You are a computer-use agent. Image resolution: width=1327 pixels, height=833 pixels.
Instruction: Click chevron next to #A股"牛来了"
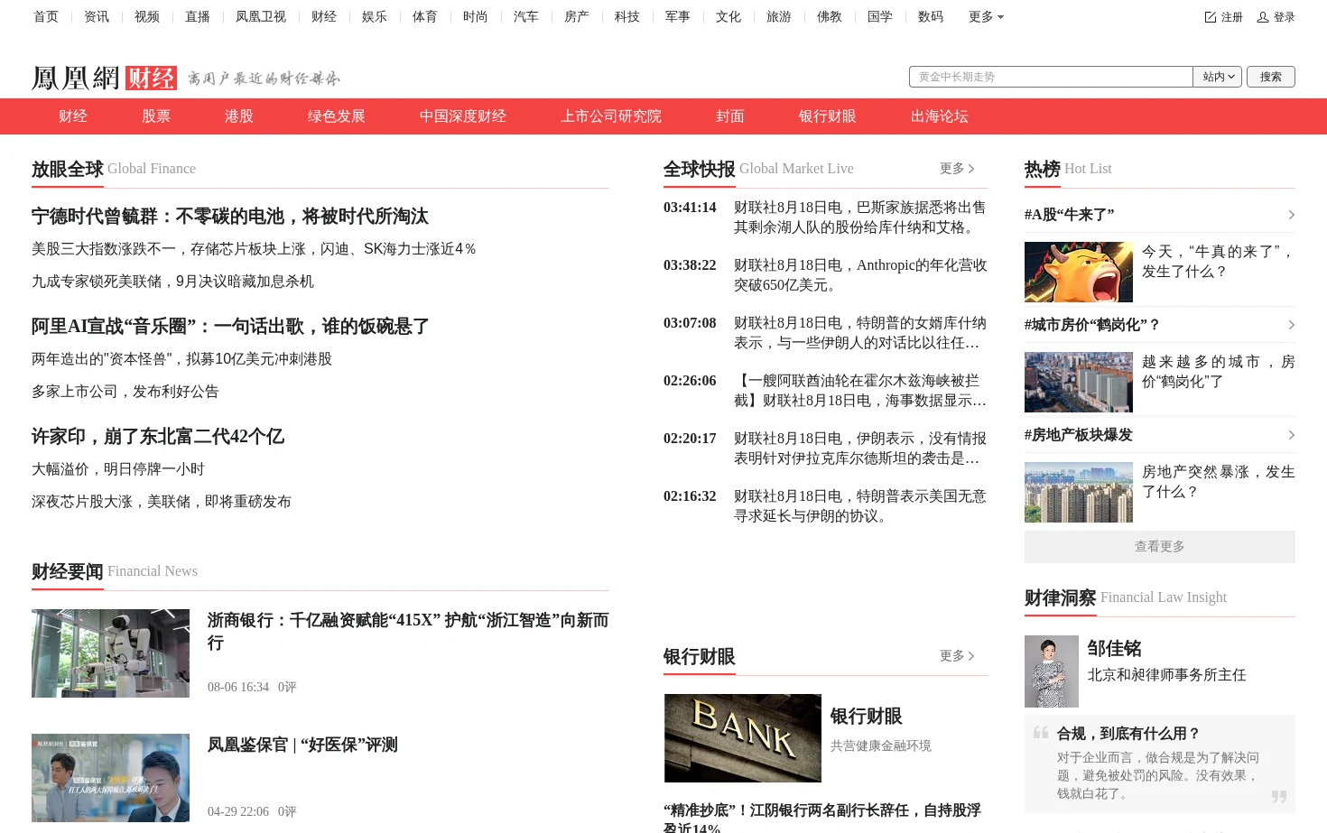[1291, 215]
